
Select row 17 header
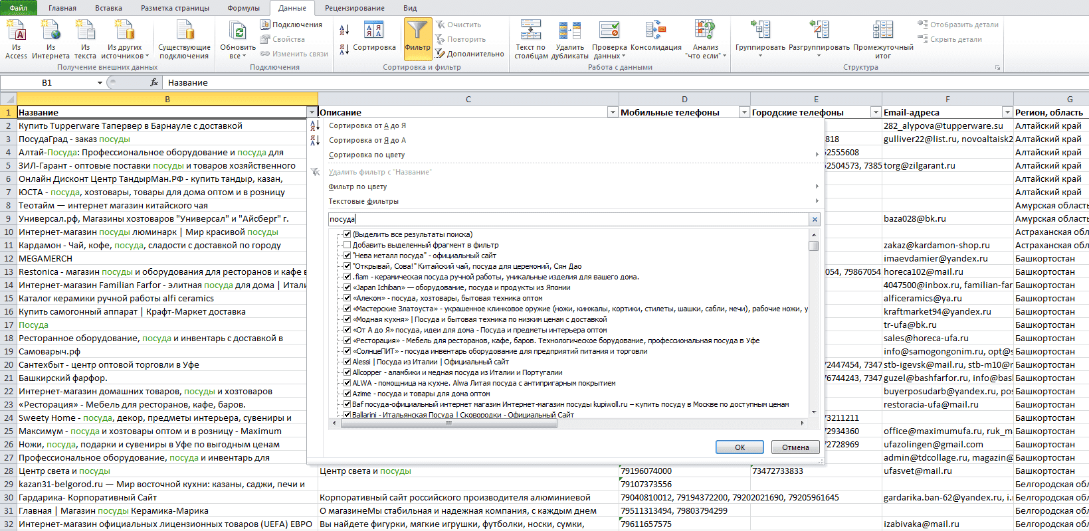9,325
